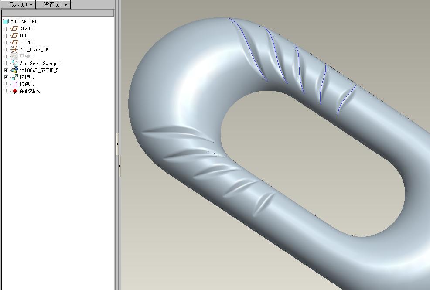Click the TOP datum plane icon

point(14,35)
